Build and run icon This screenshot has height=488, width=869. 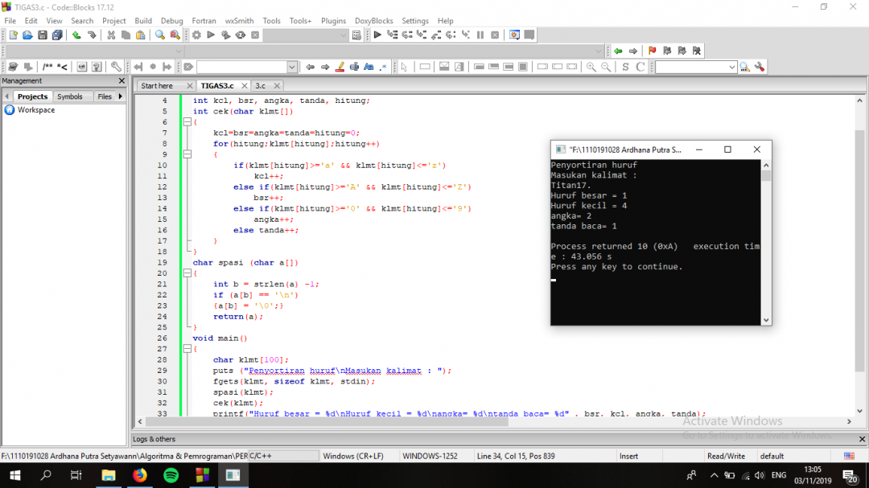(x=225, y=35)
